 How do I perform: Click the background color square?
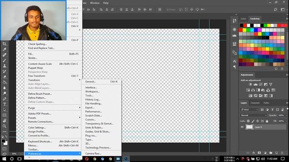click(6, 143)
